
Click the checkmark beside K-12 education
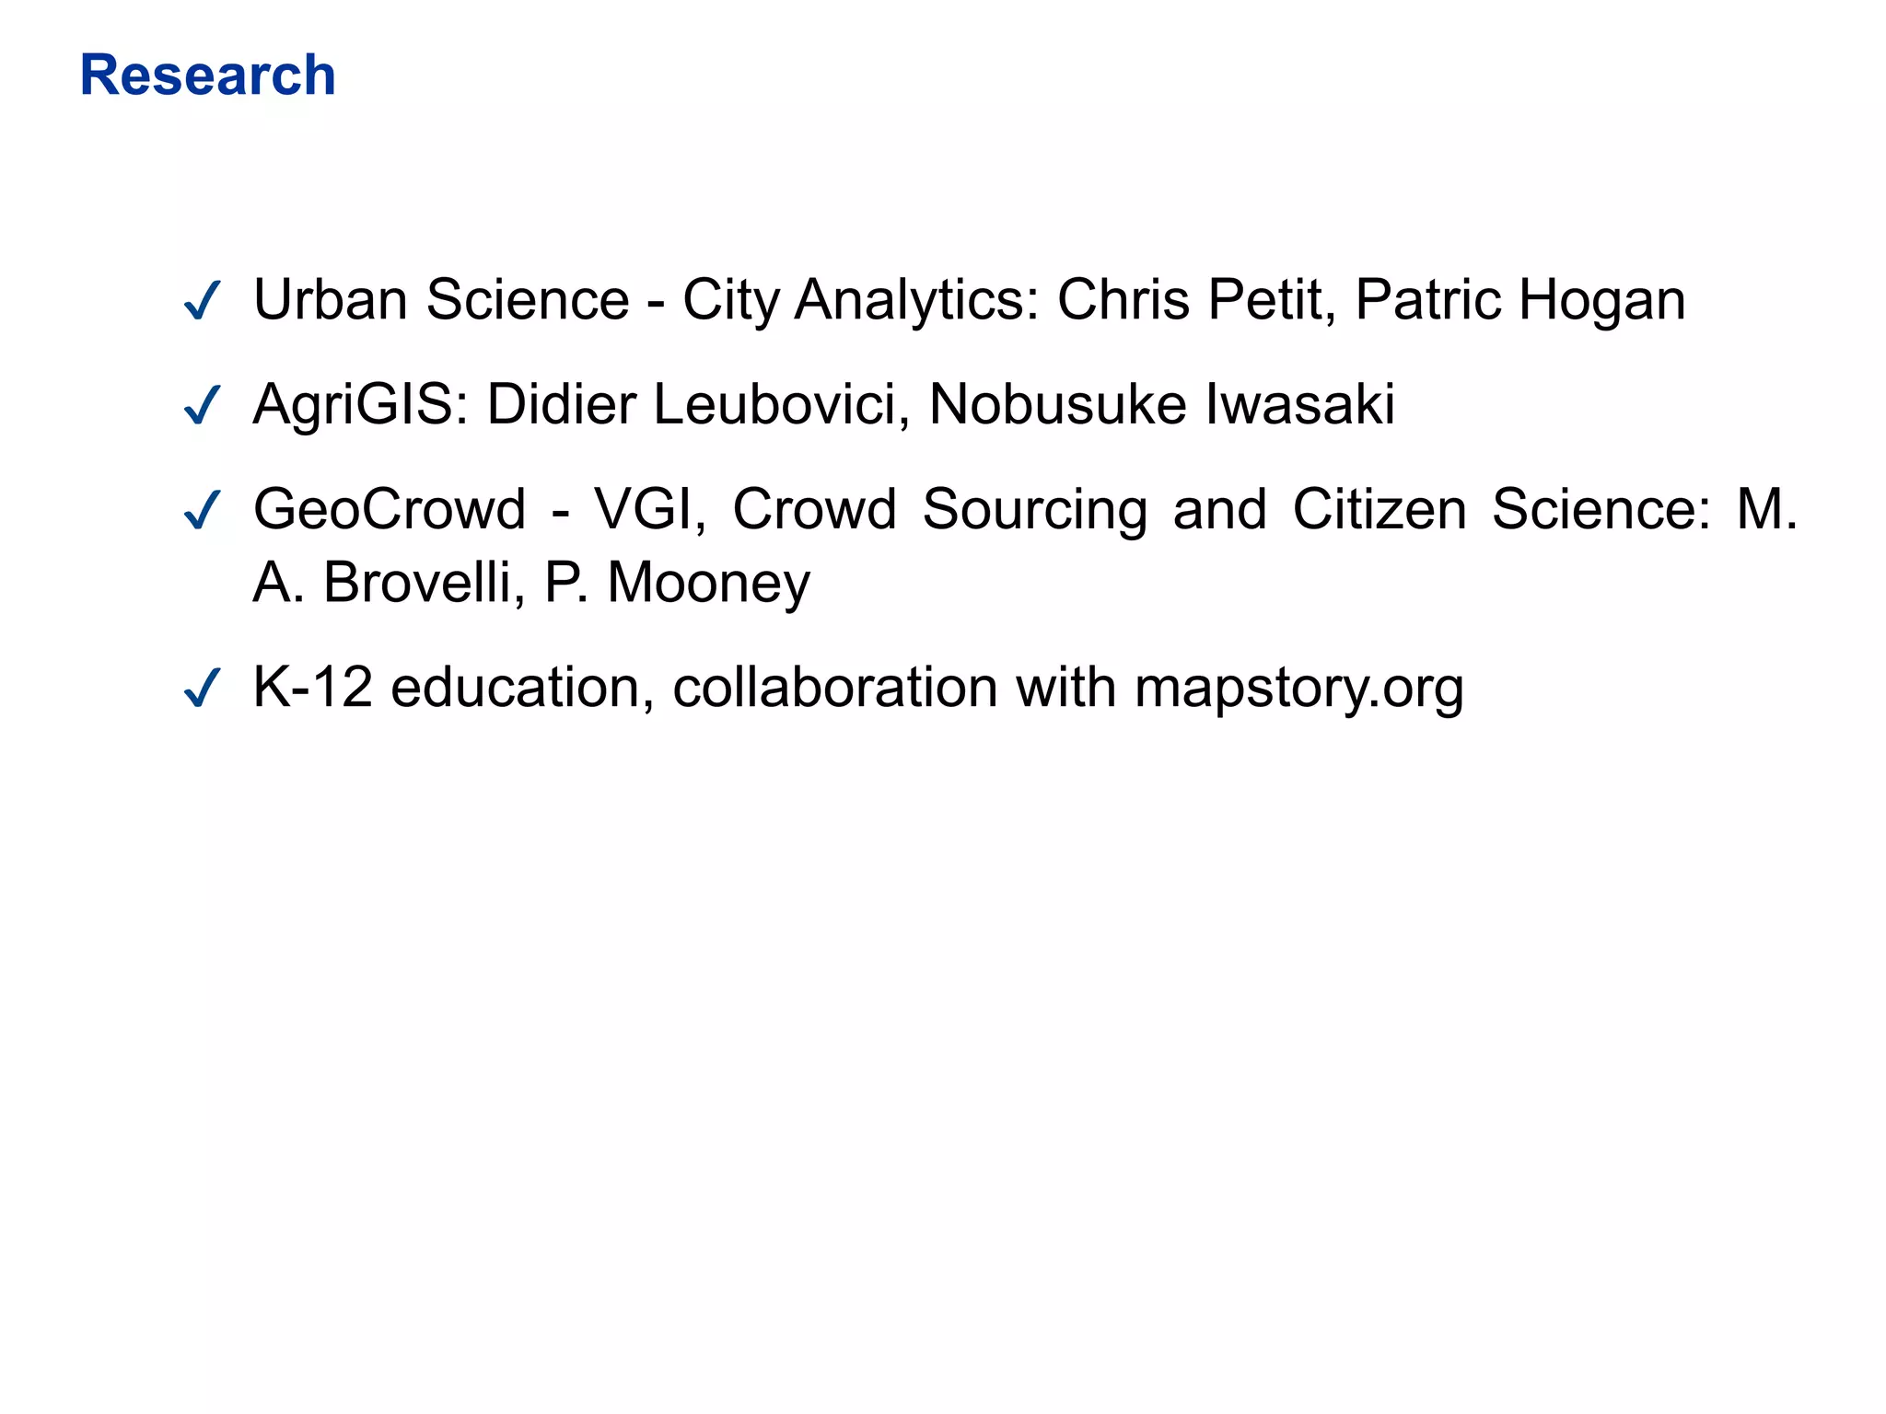point(202,688)
